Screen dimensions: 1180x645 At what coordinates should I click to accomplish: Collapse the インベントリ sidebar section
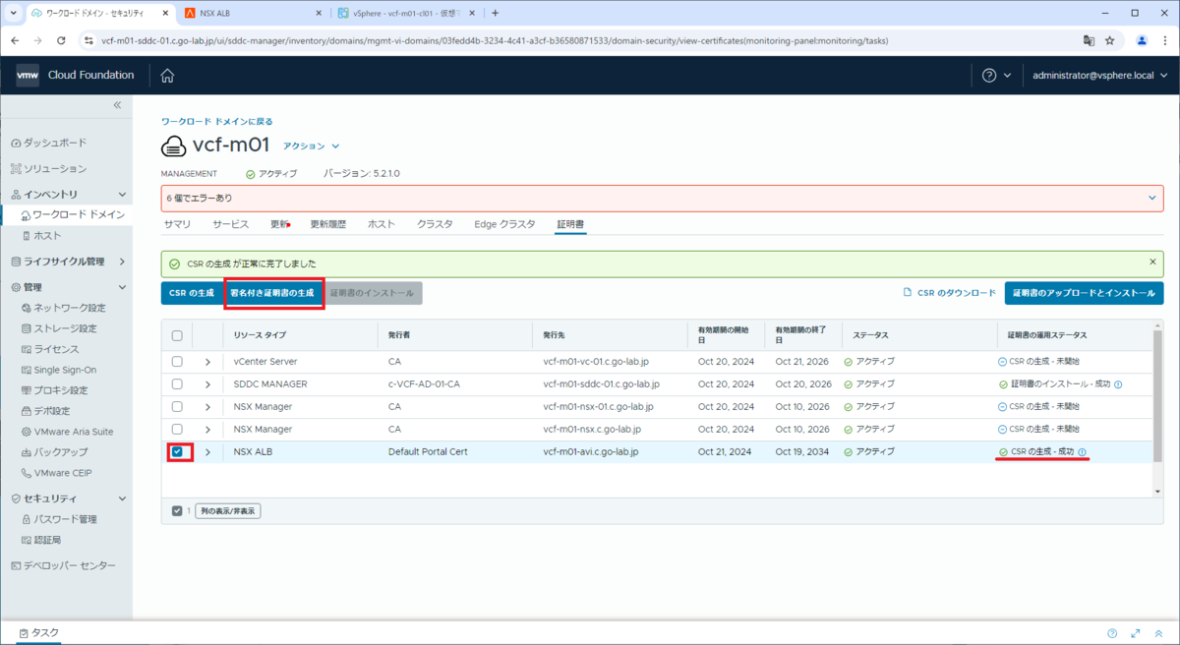click(122, 195)
